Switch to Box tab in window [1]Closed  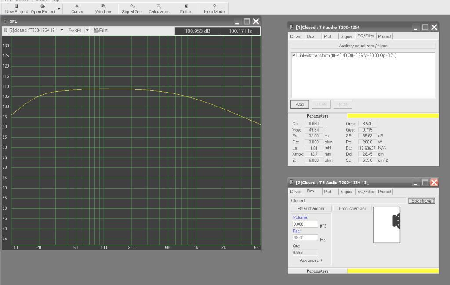pos(311,36)
